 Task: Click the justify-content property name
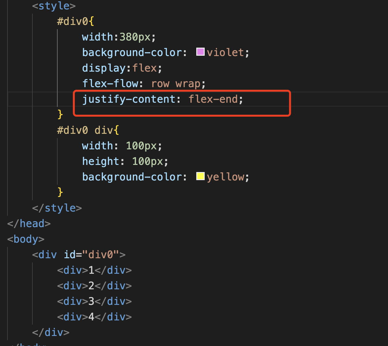pos(129,99)
